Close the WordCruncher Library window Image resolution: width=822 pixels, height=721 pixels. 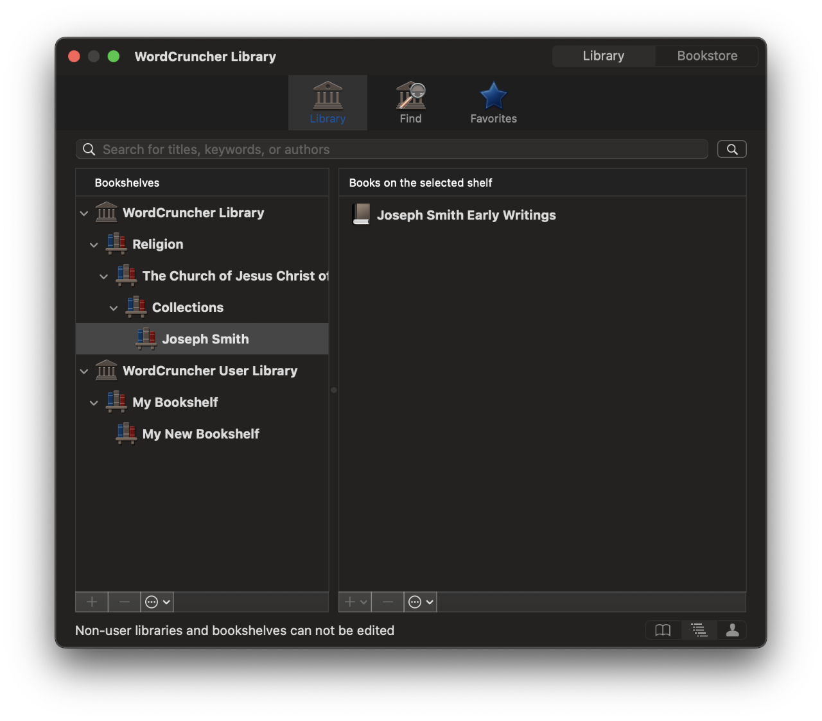(x=74, y=56)
